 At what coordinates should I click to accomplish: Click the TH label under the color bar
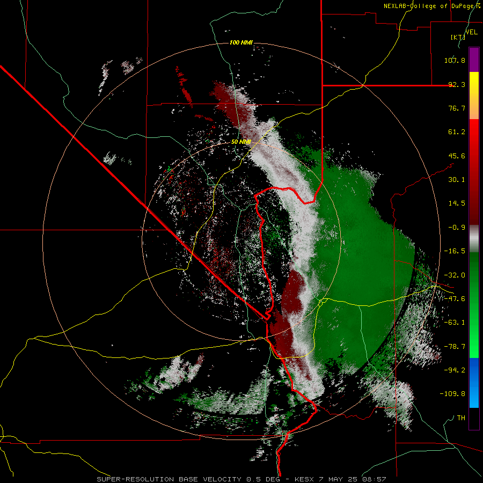click(x=461, y=418)
